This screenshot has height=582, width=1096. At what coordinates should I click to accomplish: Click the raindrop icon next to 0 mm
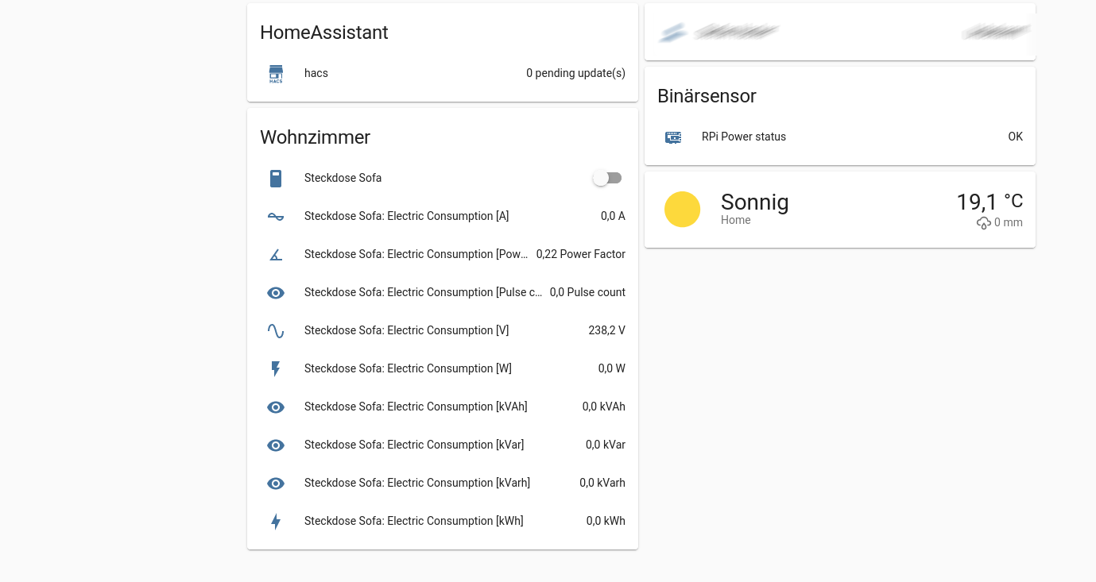[x=984, y=223]
